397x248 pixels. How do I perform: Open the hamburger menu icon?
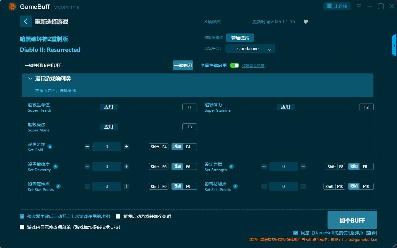(x=359, y=6)
